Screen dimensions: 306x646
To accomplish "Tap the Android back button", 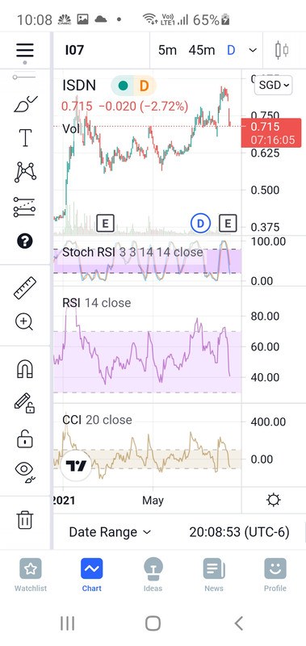I will [x=238, y=623].
